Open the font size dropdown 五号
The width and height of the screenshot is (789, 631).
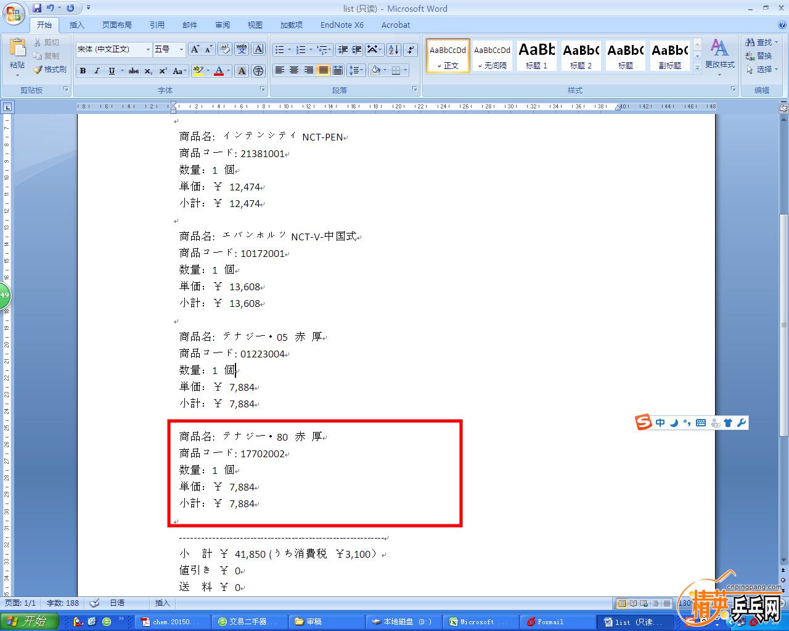tap(169, 49)
